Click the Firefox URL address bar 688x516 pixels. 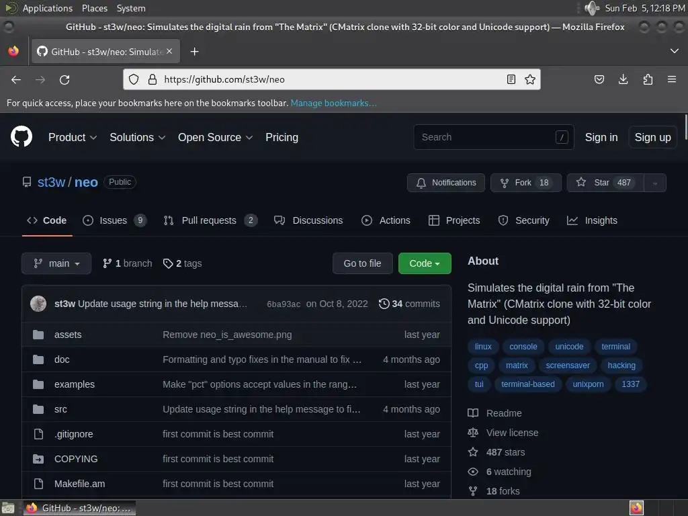point(332,79)
